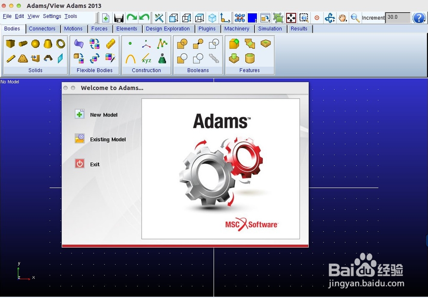Select the Sphere solid tool
The width and height of the screenshot is (428, 298).
36,44
